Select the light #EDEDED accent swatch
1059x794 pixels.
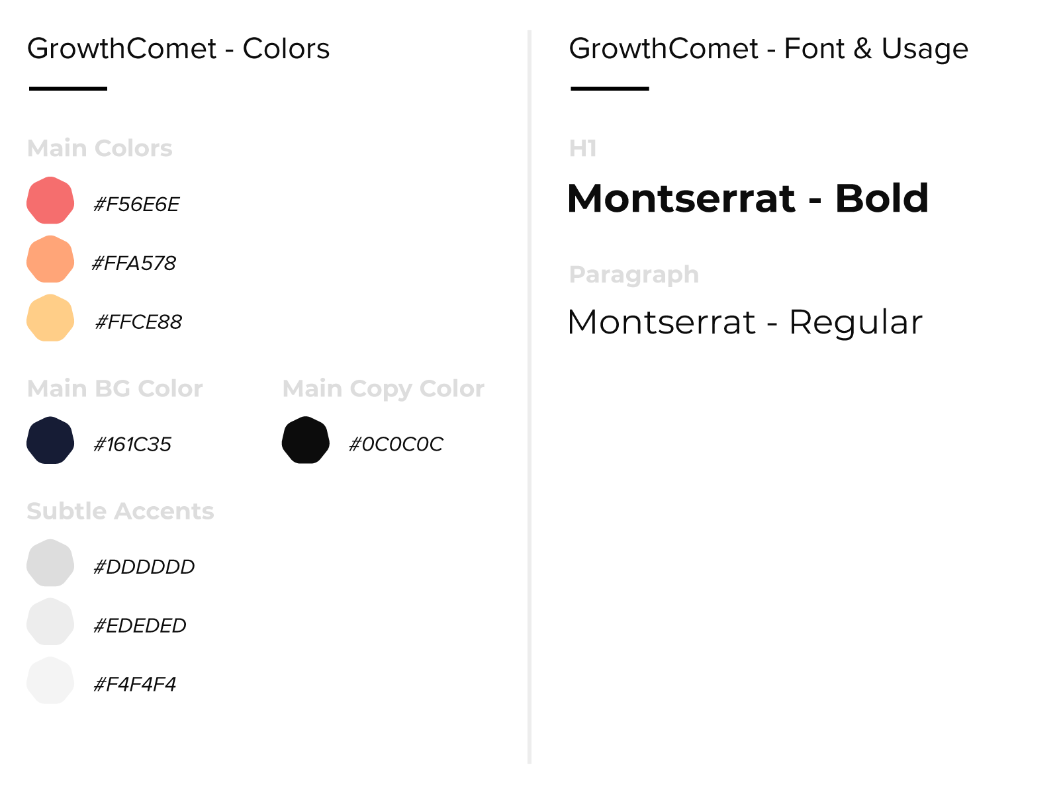(x=50, y=622)
